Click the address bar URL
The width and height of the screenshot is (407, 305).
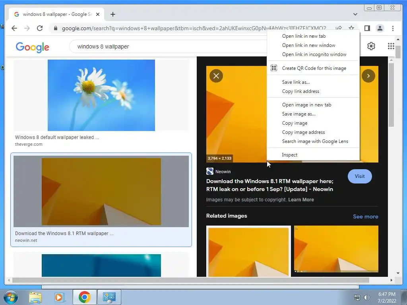[194, 28]
